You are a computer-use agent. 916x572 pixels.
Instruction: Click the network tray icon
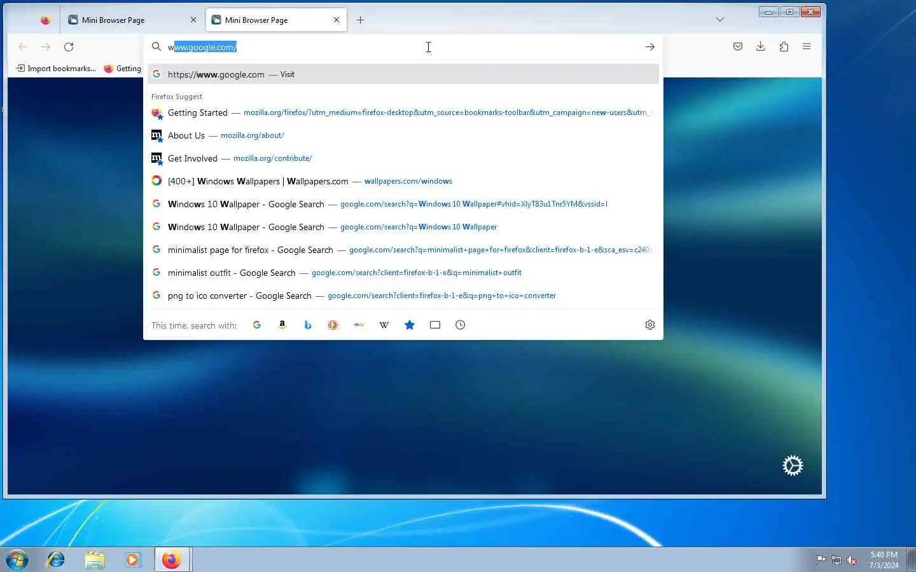(836, 560)
